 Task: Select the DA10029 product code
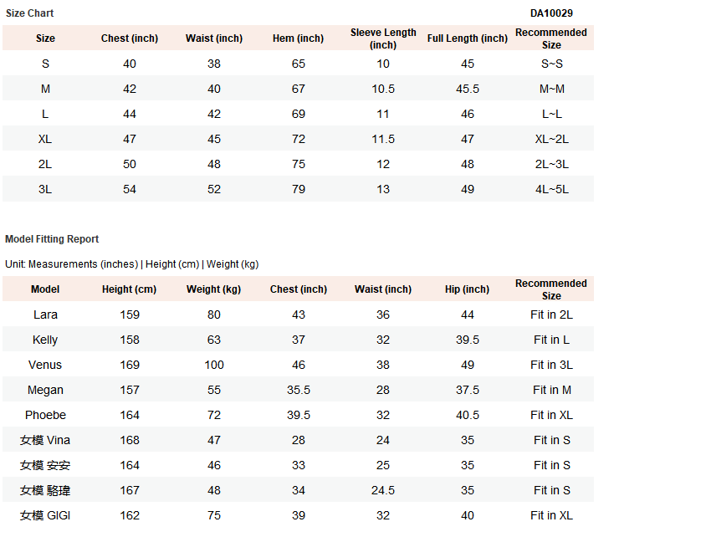click(551, 13)
